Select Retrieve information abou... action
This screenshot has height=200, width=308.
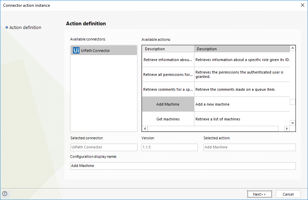[x=168, y=60]
